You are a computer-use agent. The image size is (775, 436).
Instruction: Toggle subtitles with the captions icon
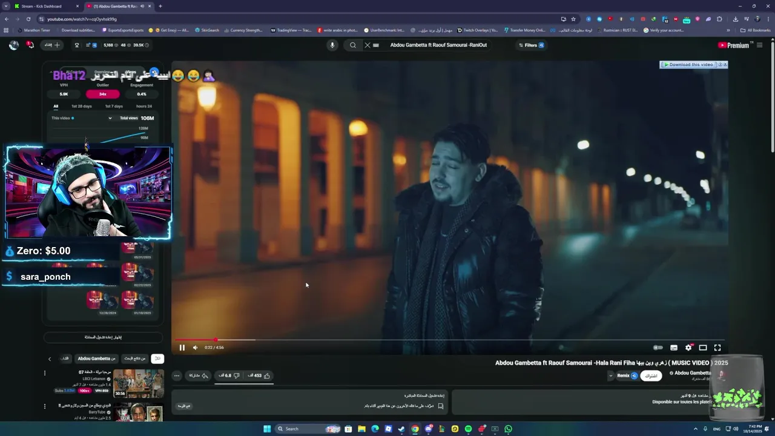[674, 348]
